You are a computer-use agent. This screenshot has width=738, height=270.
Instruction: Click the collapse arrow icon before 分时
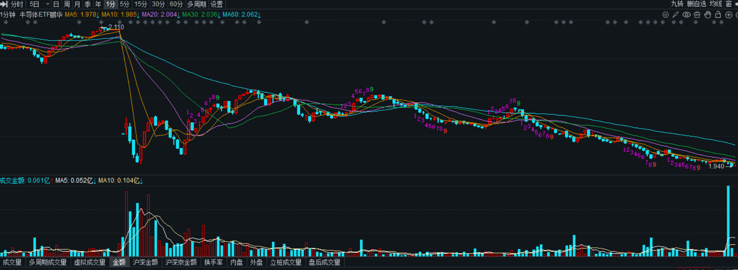[x=4, y=4]
